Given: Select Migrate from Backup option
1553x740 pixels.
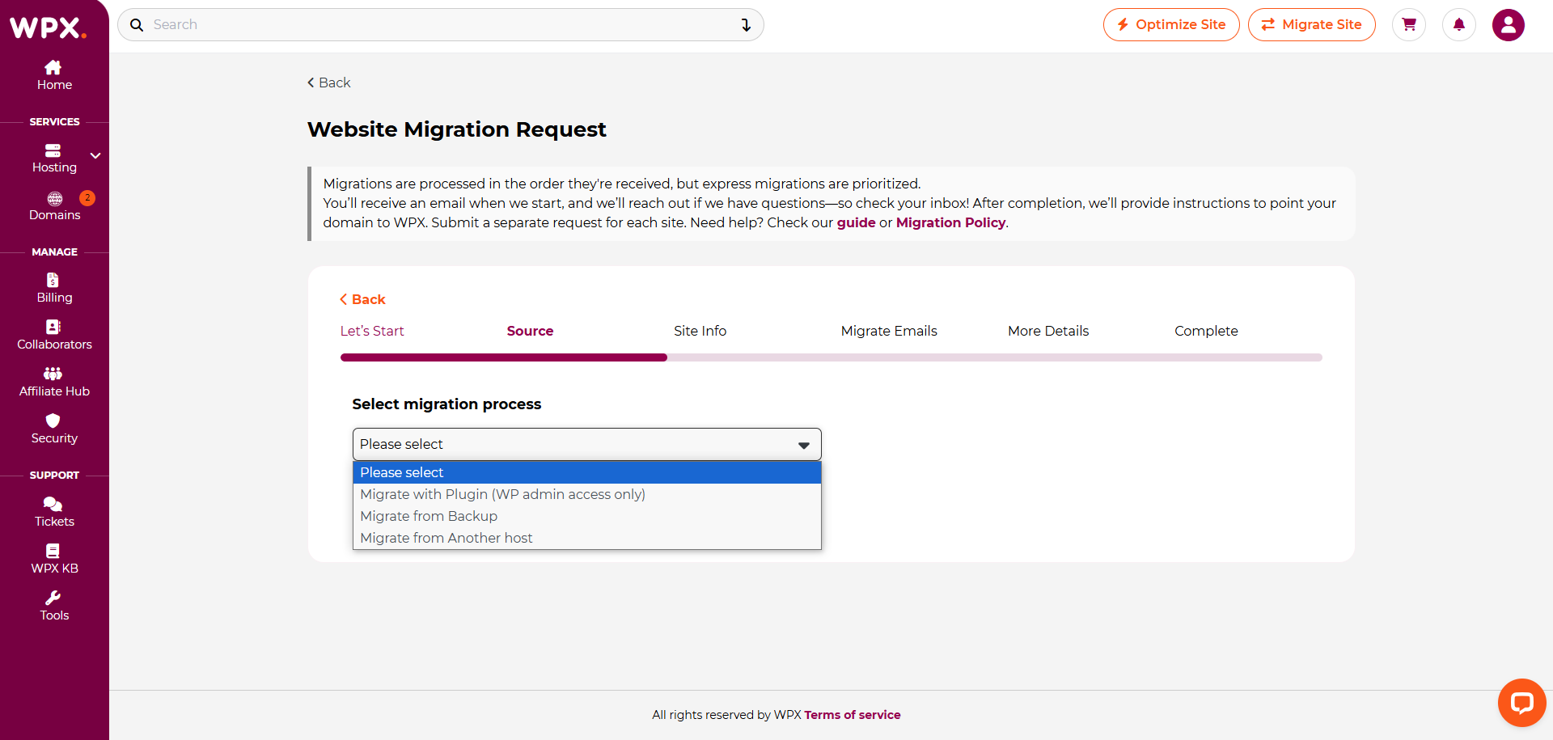Looking at the screenshot, I should pyautogui.click(x=428, y=516).
